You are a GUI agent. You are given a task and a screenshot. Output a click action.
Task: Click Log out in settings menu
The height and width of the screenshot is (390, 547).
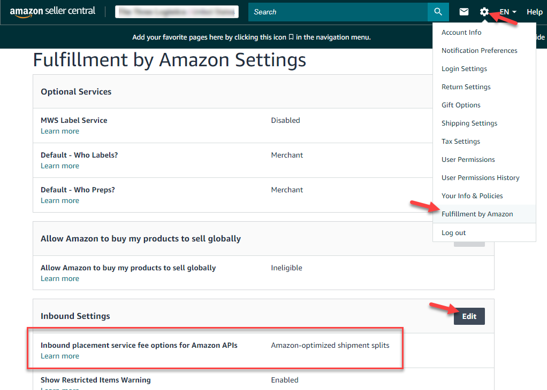pos(453,232)
